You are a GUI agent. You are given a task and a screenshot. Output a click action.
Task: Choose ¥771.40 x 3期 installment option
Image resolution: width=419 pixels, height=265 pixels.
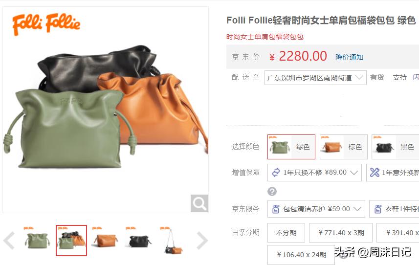click(x=341, y=233)
